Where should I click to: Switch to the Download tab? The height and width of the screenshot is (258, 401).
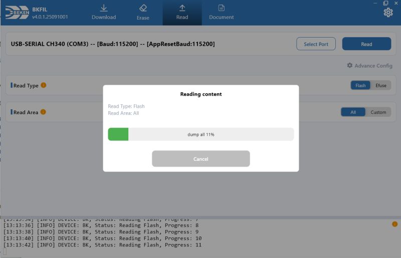[104, 13]
